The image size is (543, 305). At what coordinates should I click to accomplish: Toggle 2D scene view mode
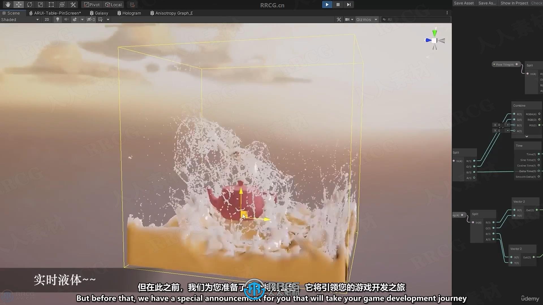click(x=47, y=19)
